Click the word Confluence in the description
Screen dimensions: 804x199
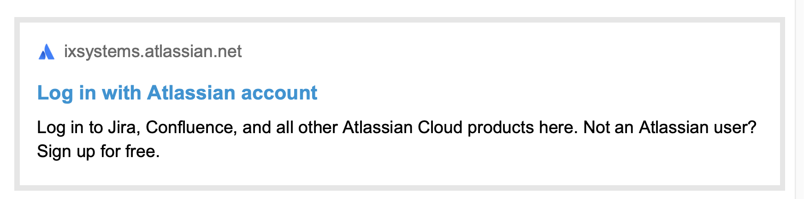point(191,127)
